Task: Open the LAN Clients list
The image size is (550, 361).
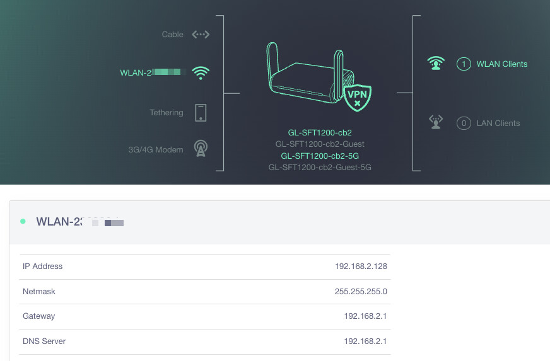Action: pos(498,123)
